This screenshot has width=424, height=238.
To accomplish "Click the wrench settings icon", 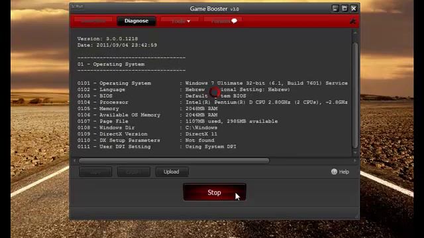I will click(352, 21).
